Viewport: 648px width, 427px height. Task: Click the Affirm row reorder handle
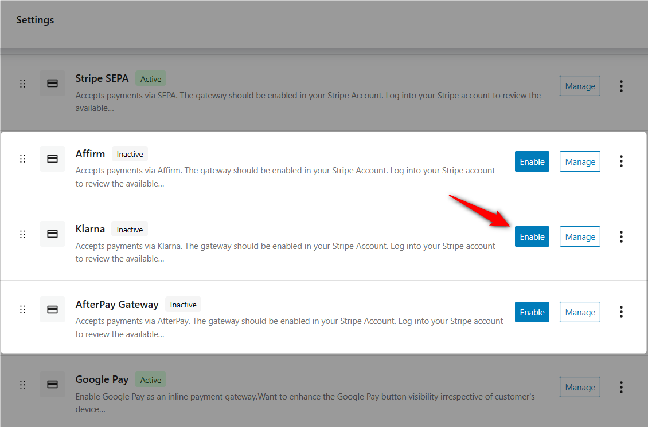(x=22, y=159)
